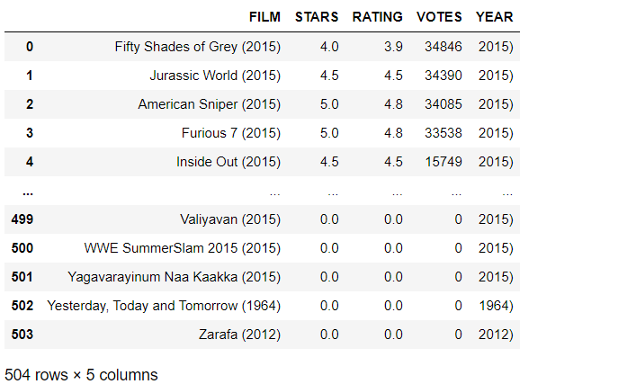Click the Fifty Shades of Grey (2015) cell
The image size is (636, 384).
coord(198,47)
